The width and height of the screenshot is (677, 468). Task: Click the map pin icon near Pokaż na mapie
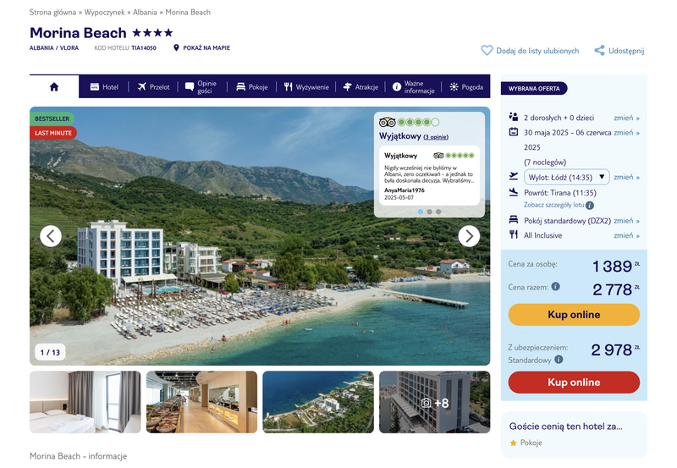[176, 47]
